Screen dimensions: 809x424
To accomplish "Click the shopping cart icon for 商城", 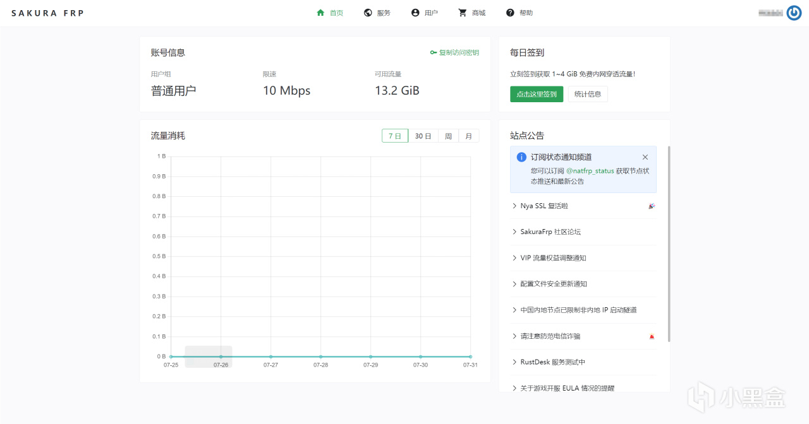I will pos(463,13).
